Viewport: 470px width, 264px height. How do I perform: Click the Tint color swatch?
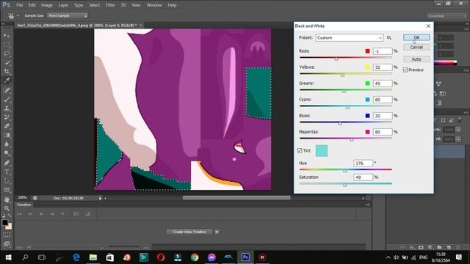[x=322, y=151]
